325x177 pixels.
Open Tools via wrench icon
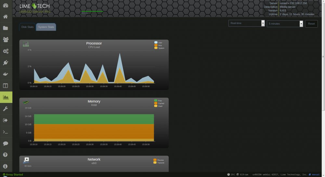pos(6,109)
